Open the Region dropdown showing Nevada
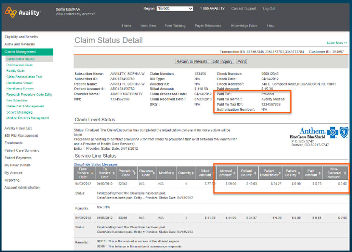The height and width of the screenshot is (252, 352). pyautogui.click(x=174, y=8)
